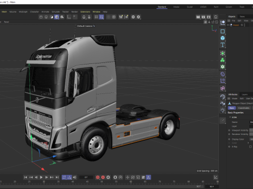Add a Cube primitive object
The width and height of the screenshot is (253, 189).
coord(222,38)
